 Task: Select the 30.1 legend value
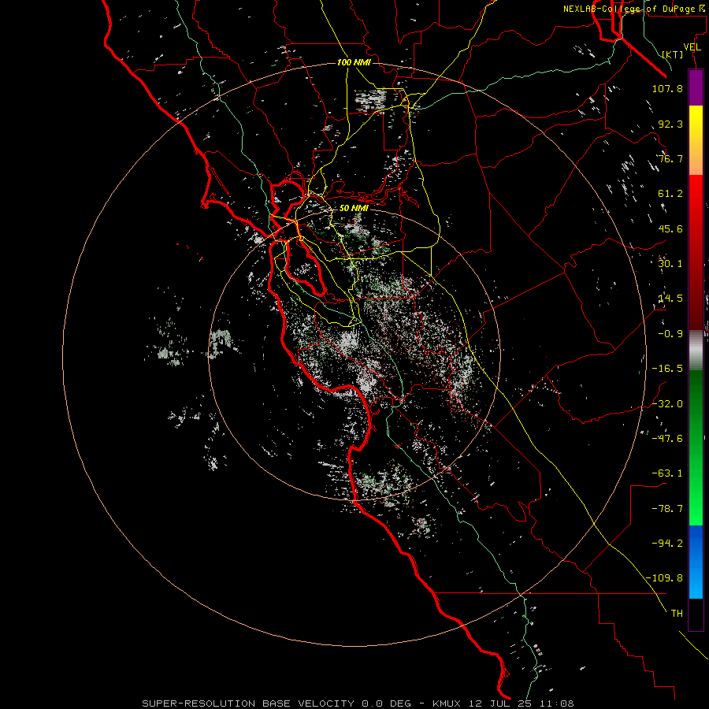(670, 264)
